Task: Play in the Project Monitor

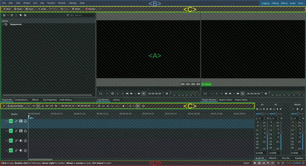Action: click(x=230, y=93)
